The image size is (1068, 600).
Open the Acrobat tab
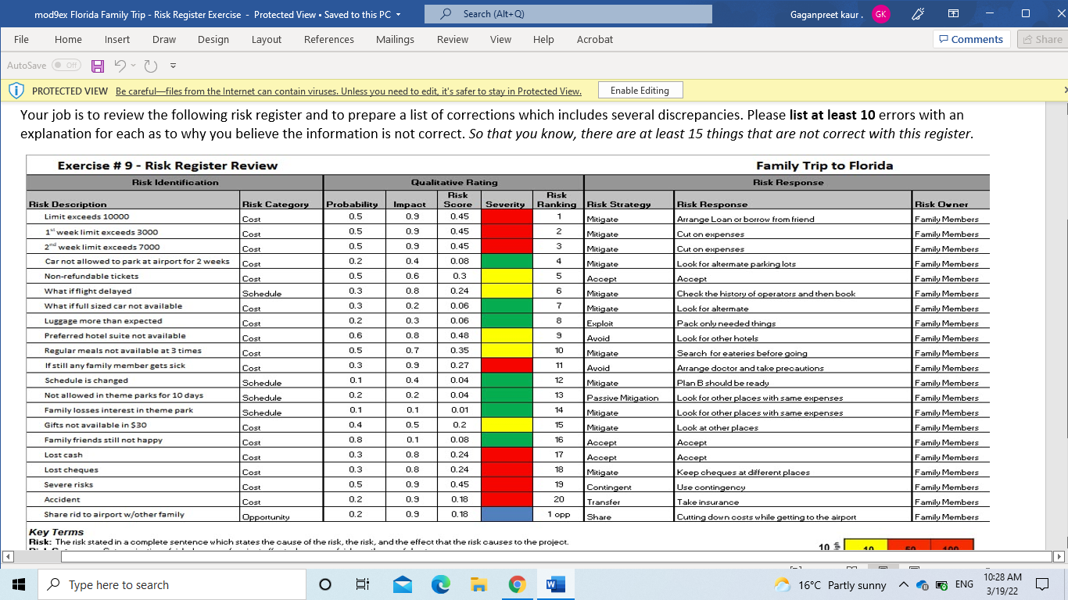pos(595,39)
